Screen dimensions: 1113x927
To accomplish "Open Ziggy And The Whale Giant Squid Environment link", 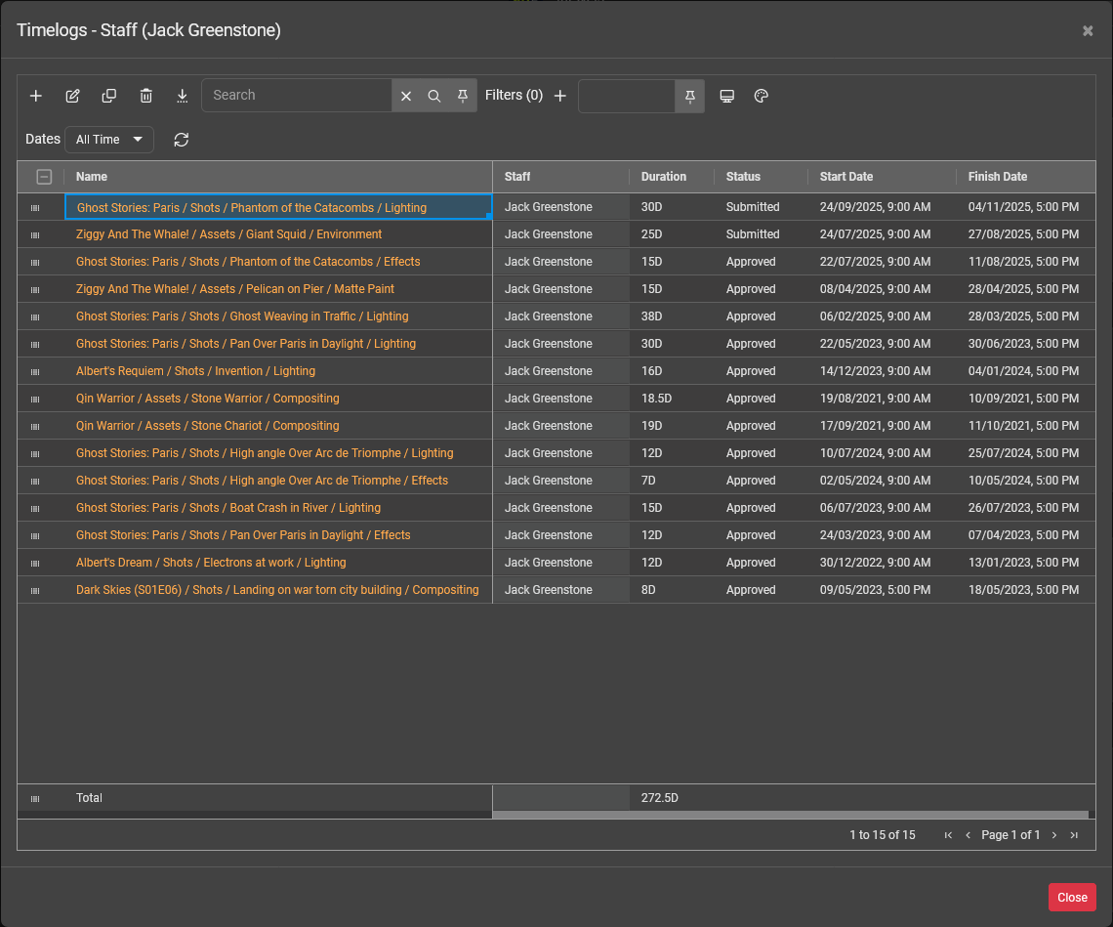I will [x=229, y=234].
